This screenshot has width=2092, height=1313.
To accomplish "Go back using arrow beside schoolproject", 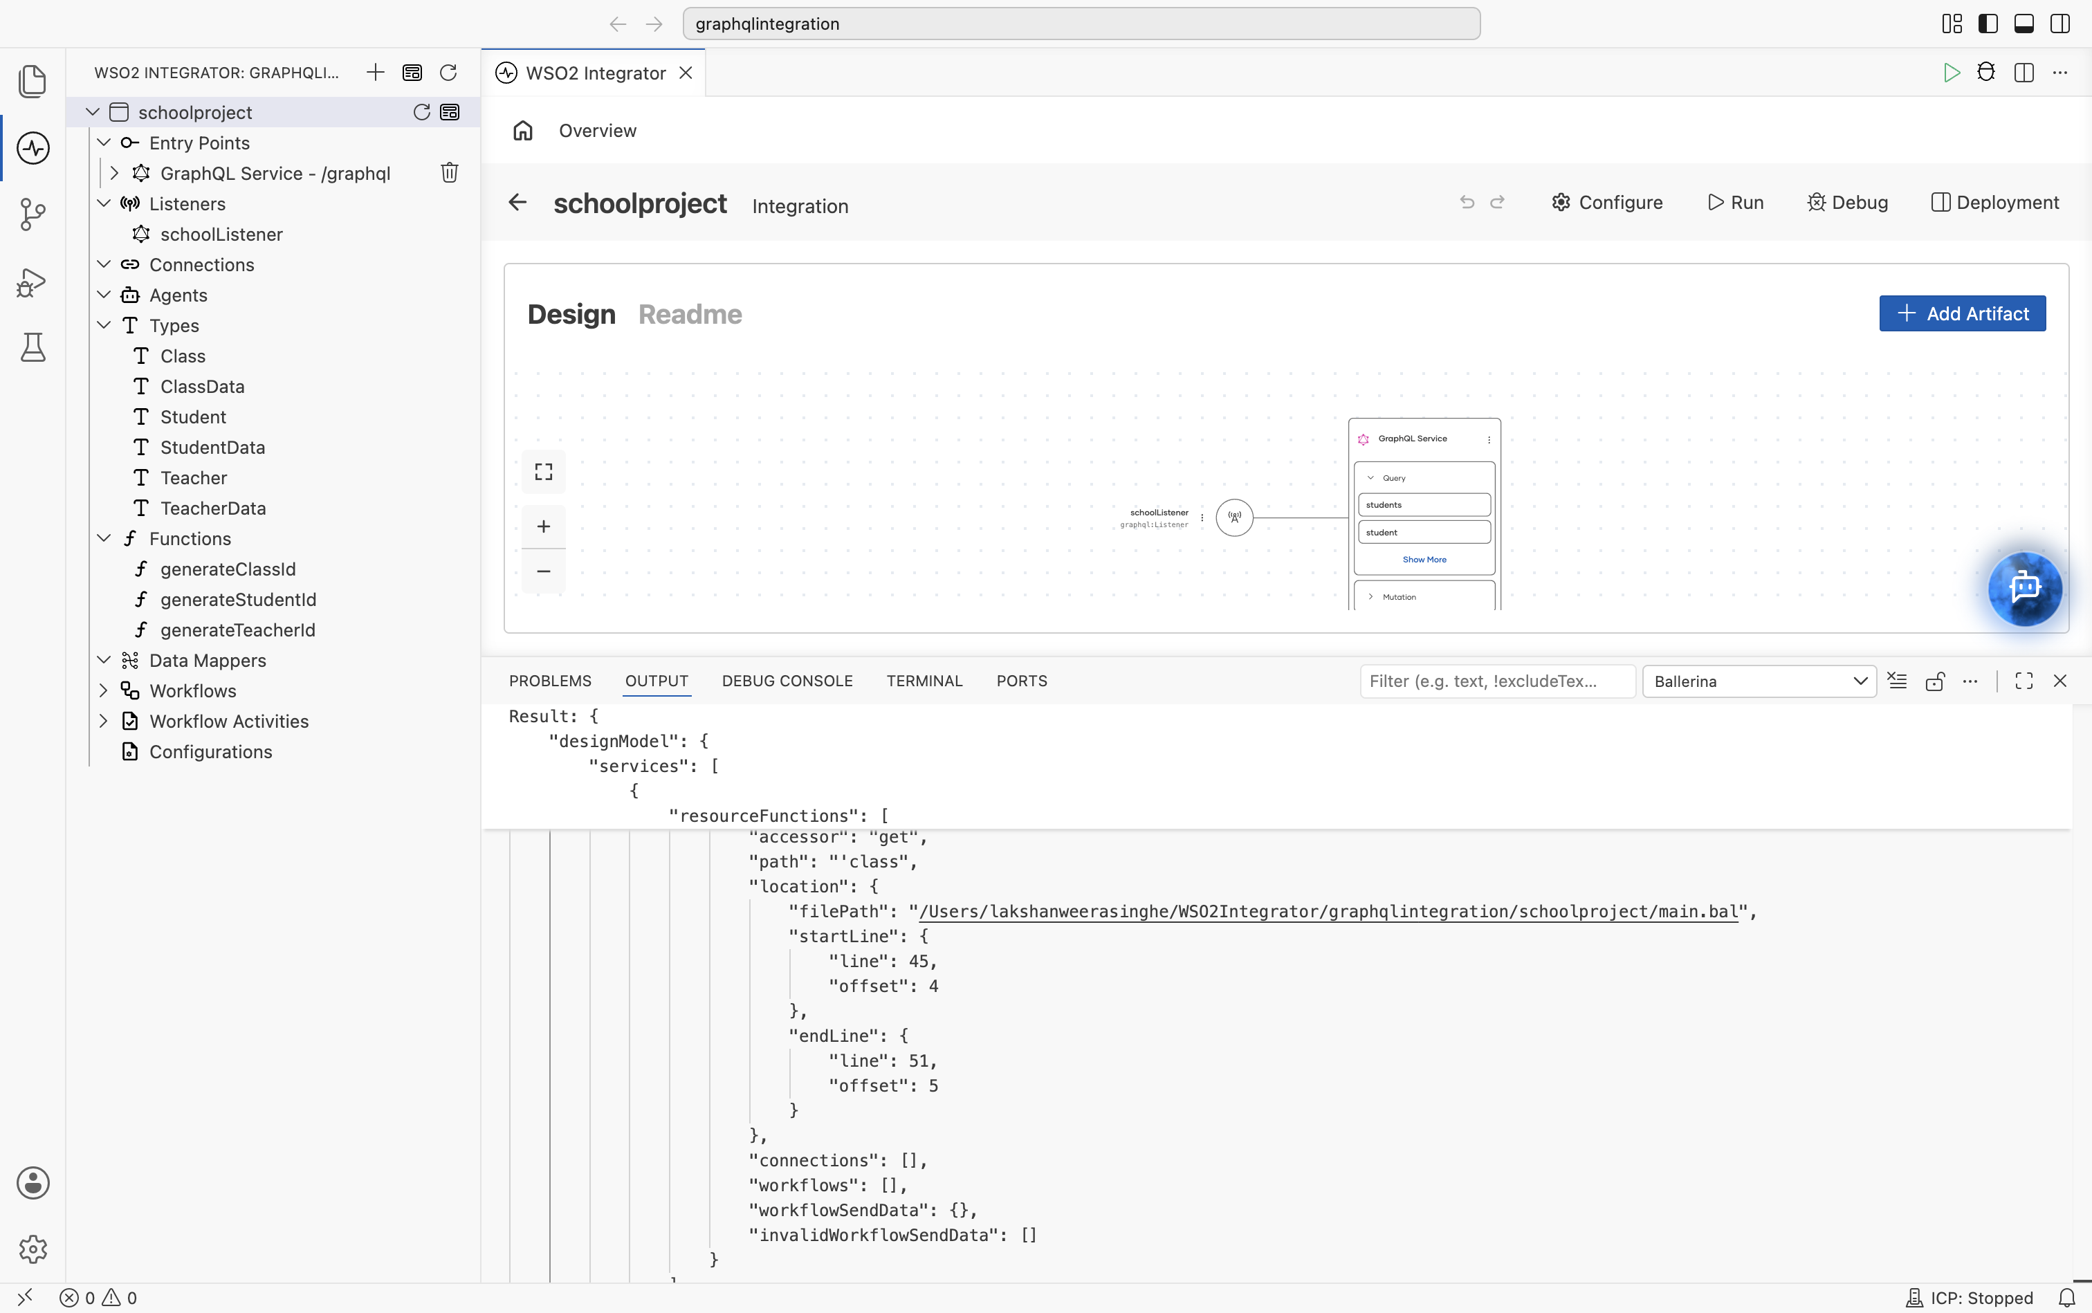I will tap(517, 202).
